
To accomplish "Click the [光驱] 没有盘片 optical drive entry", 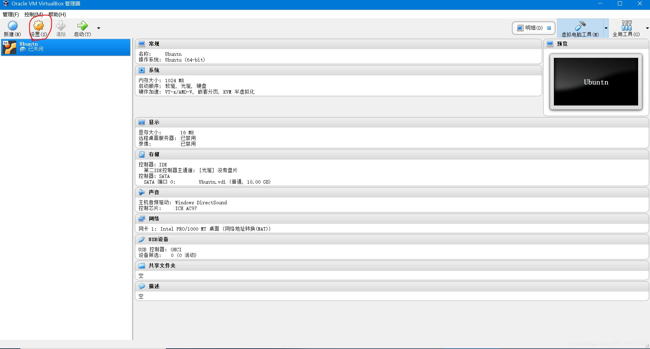I will click(218, 170).
